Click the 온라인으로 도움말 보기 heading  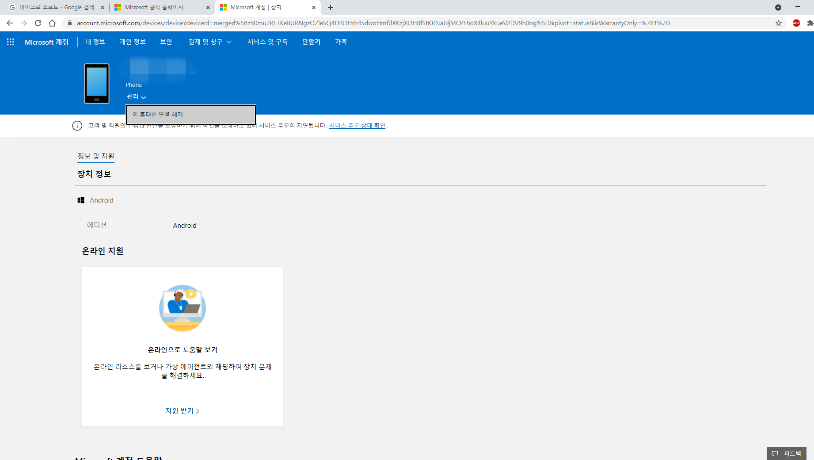pos(183,350)
